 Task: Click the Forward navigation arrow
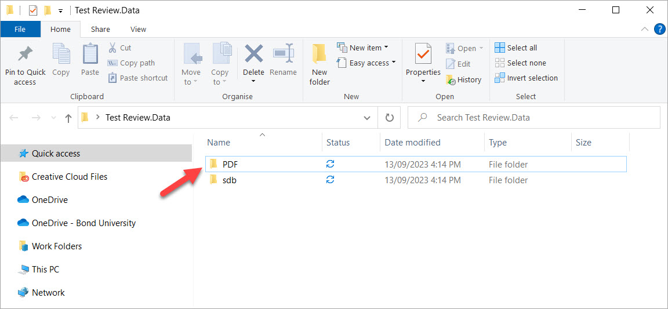pyautogui.click(x=36, y=118)
